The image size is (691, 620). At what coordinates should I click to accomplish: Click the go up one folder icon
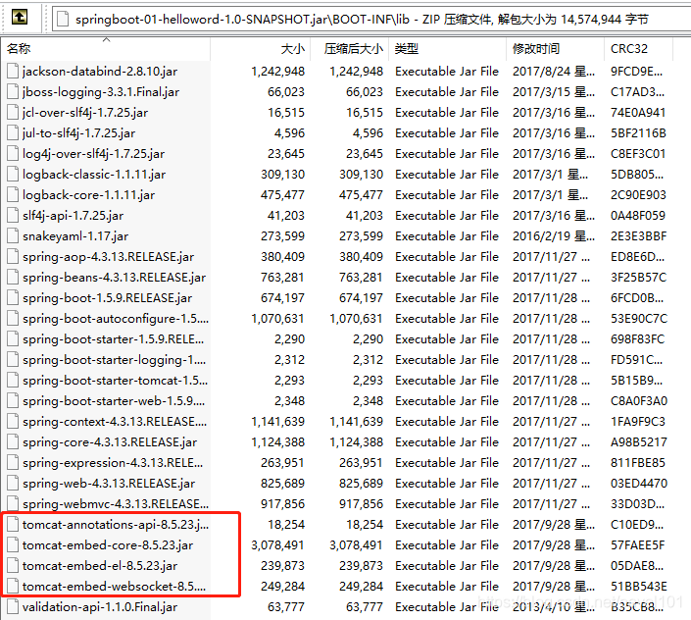(x=19, y=18)
